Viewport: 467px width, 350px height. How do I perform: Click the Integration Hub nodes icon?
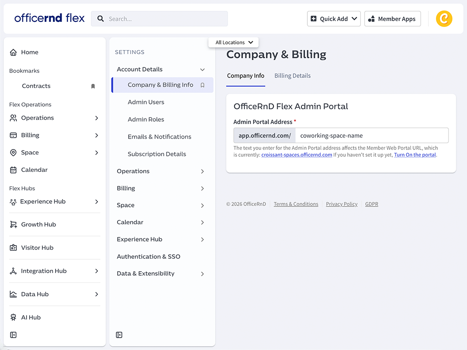[x=13, y=271]
